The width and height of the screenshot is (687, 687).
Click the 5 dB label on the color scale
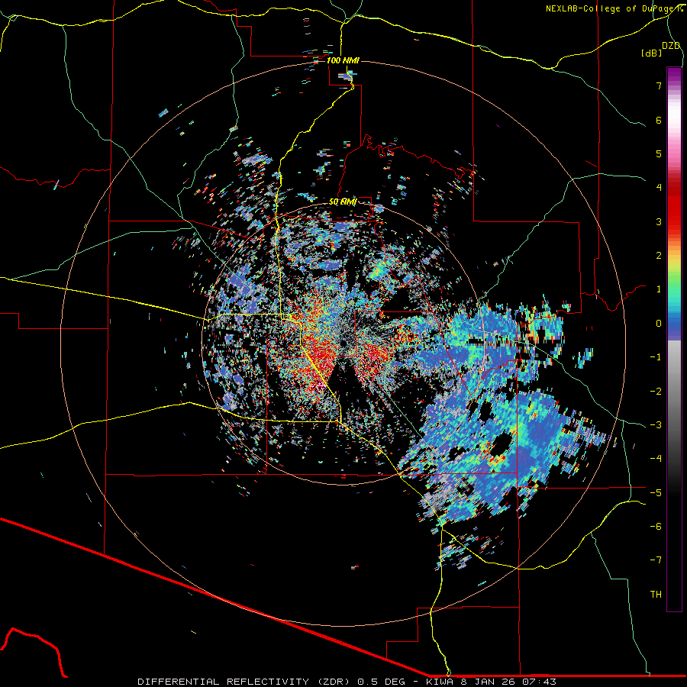(x=659, y=153)
